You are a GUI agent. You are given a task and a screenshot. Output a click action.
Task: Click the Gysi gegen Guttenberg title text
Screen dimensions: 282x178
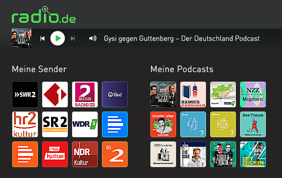point(182,39)
